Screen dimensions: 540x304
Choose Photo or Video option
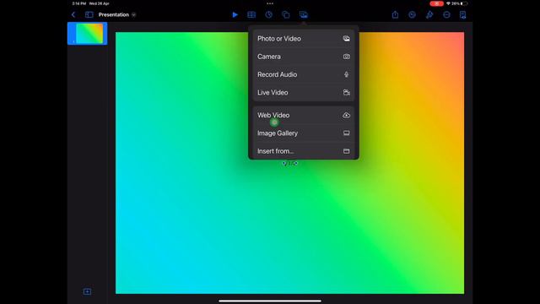[x=304, y=39]
